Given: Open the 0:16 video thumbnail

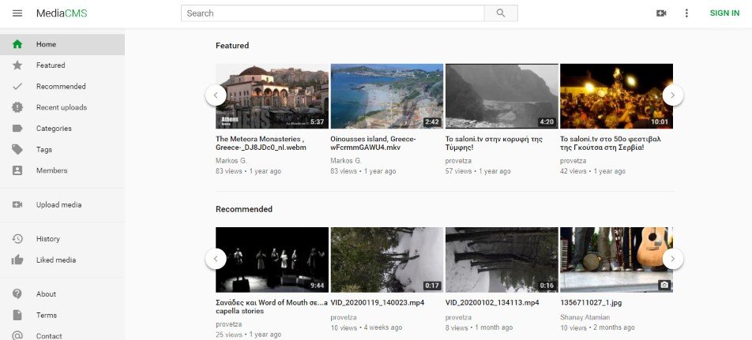Looking at the screenshot, I should pyautogui.click(x=502, y=260).
